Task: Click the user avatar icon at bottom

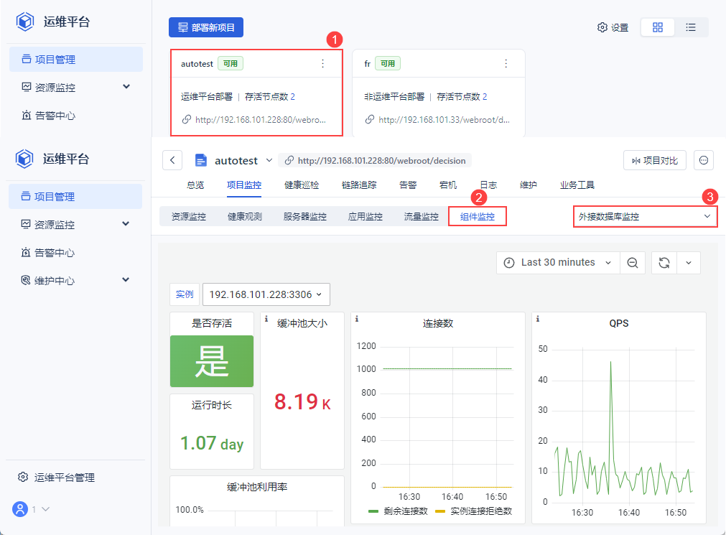Action: tap(20, 509)
